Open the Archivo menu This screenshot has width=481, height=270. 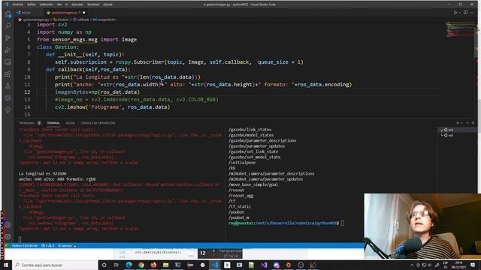pyautogui.click(x=18, y=4)
